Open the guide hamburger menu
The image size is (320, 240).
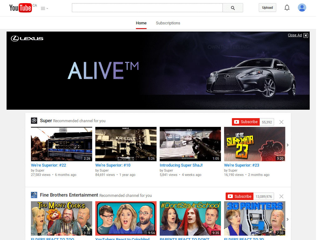44,8
